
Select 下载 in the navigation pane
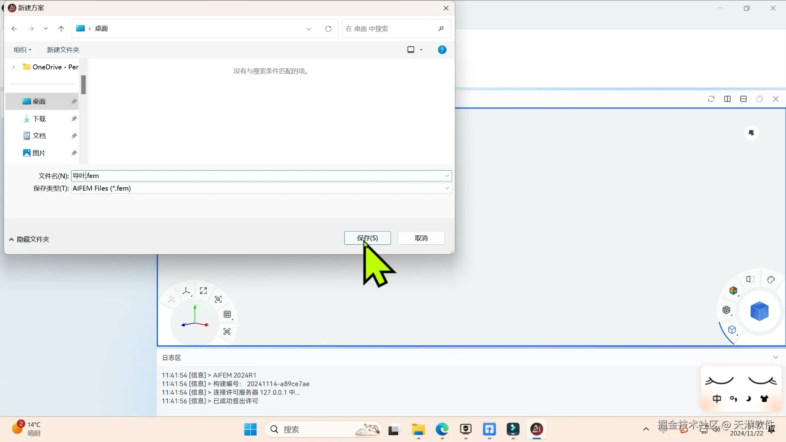pos(39,119)
